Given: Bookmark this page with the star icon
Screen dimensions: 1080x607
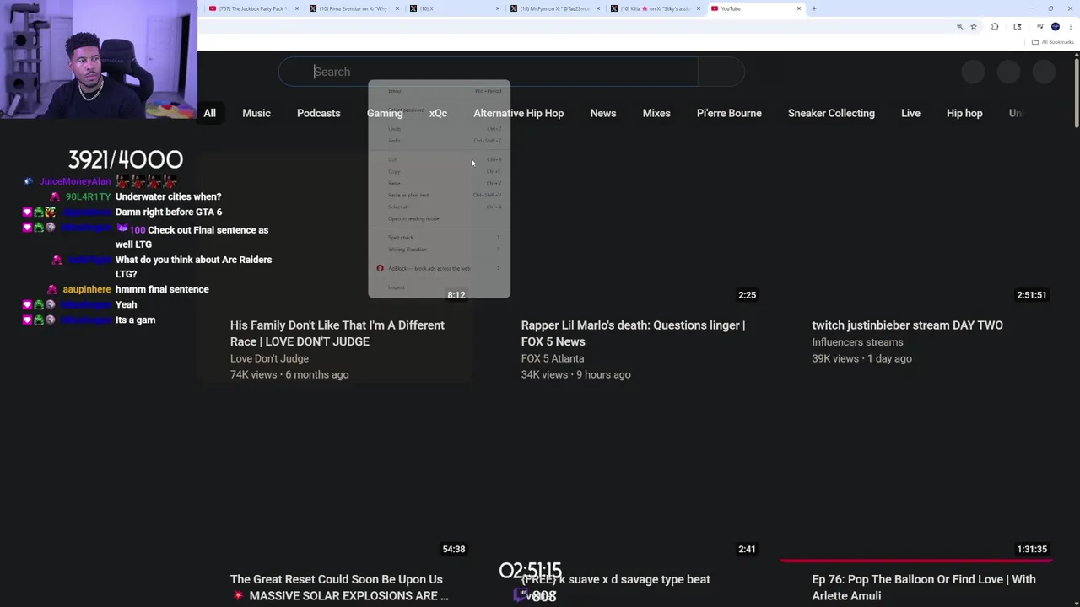Looking at the screenshot, I should [x=974, y=26].
